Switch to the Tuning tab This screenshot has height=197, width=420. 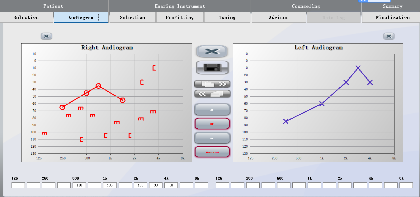tap(227, 17)
